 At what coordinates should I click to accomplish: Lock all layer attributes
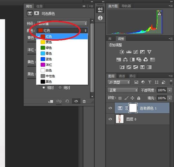coord(139,98)
